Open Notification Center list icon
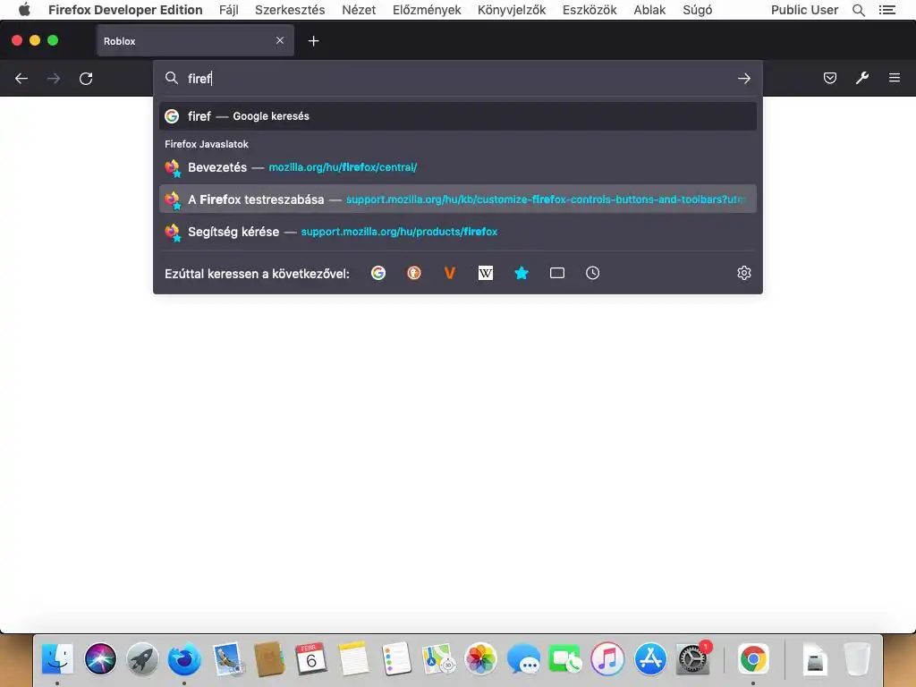The height and width of the screenshot is (687, 916). click(887, 10)
